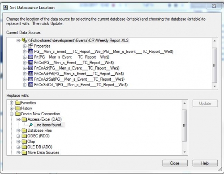224x174 pixels.
Task: Expand the History folder
Action: (x=12, y=109)
